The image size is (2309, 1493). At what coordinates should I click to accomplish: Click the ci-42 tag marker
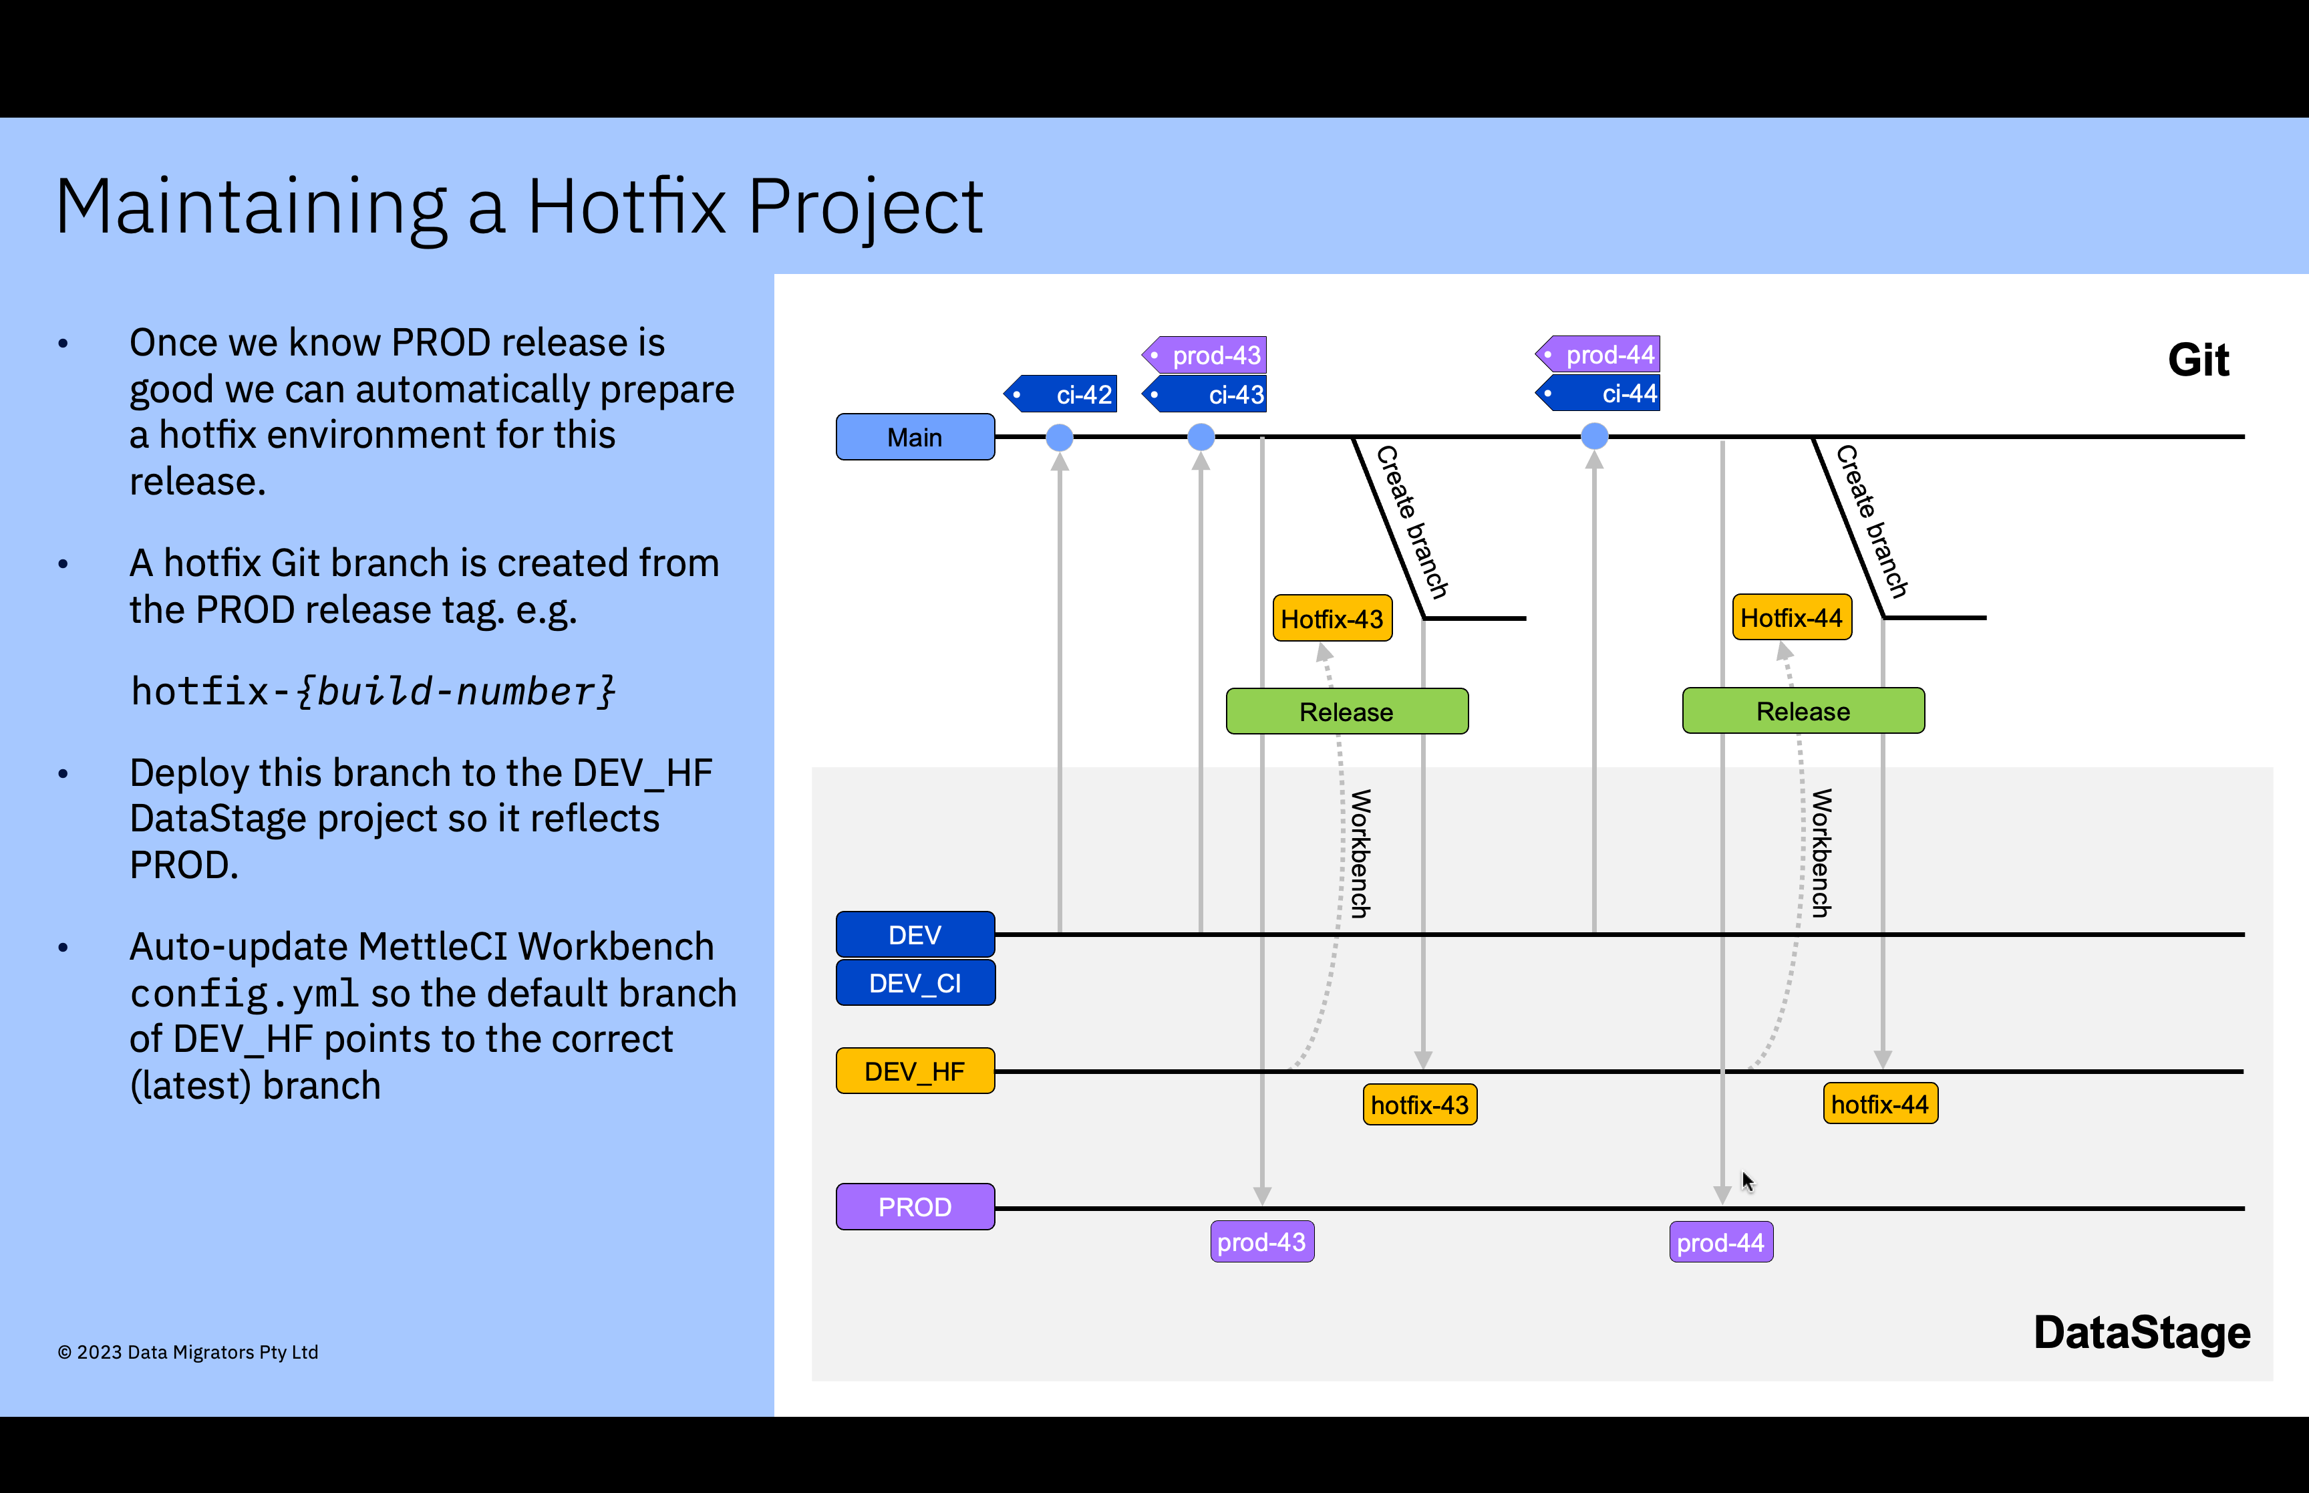tap(1062, 394)
